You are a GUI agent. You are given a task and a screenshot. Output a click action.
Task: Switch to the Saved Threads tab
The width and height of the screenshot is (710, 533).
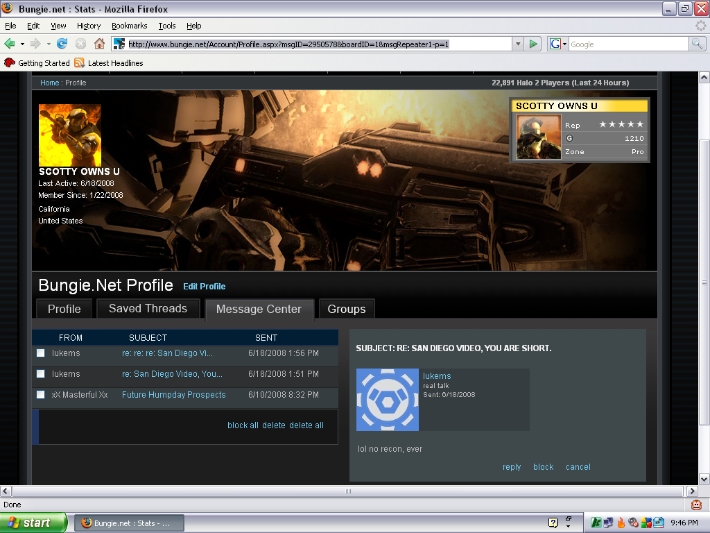click(148, 309)
